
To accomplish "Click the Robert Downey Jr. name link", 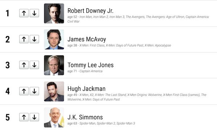I will point(90,11).
